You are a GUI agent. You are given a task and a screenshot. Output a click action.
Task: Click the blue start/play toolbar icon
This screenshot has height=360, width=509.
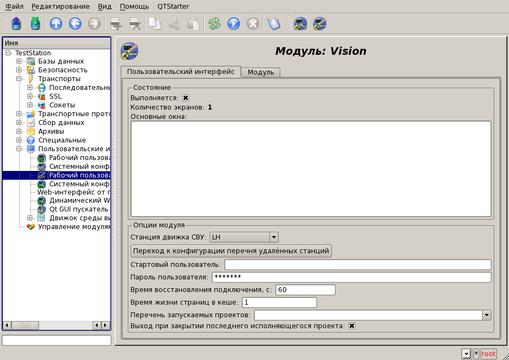[x=234, y=24]
